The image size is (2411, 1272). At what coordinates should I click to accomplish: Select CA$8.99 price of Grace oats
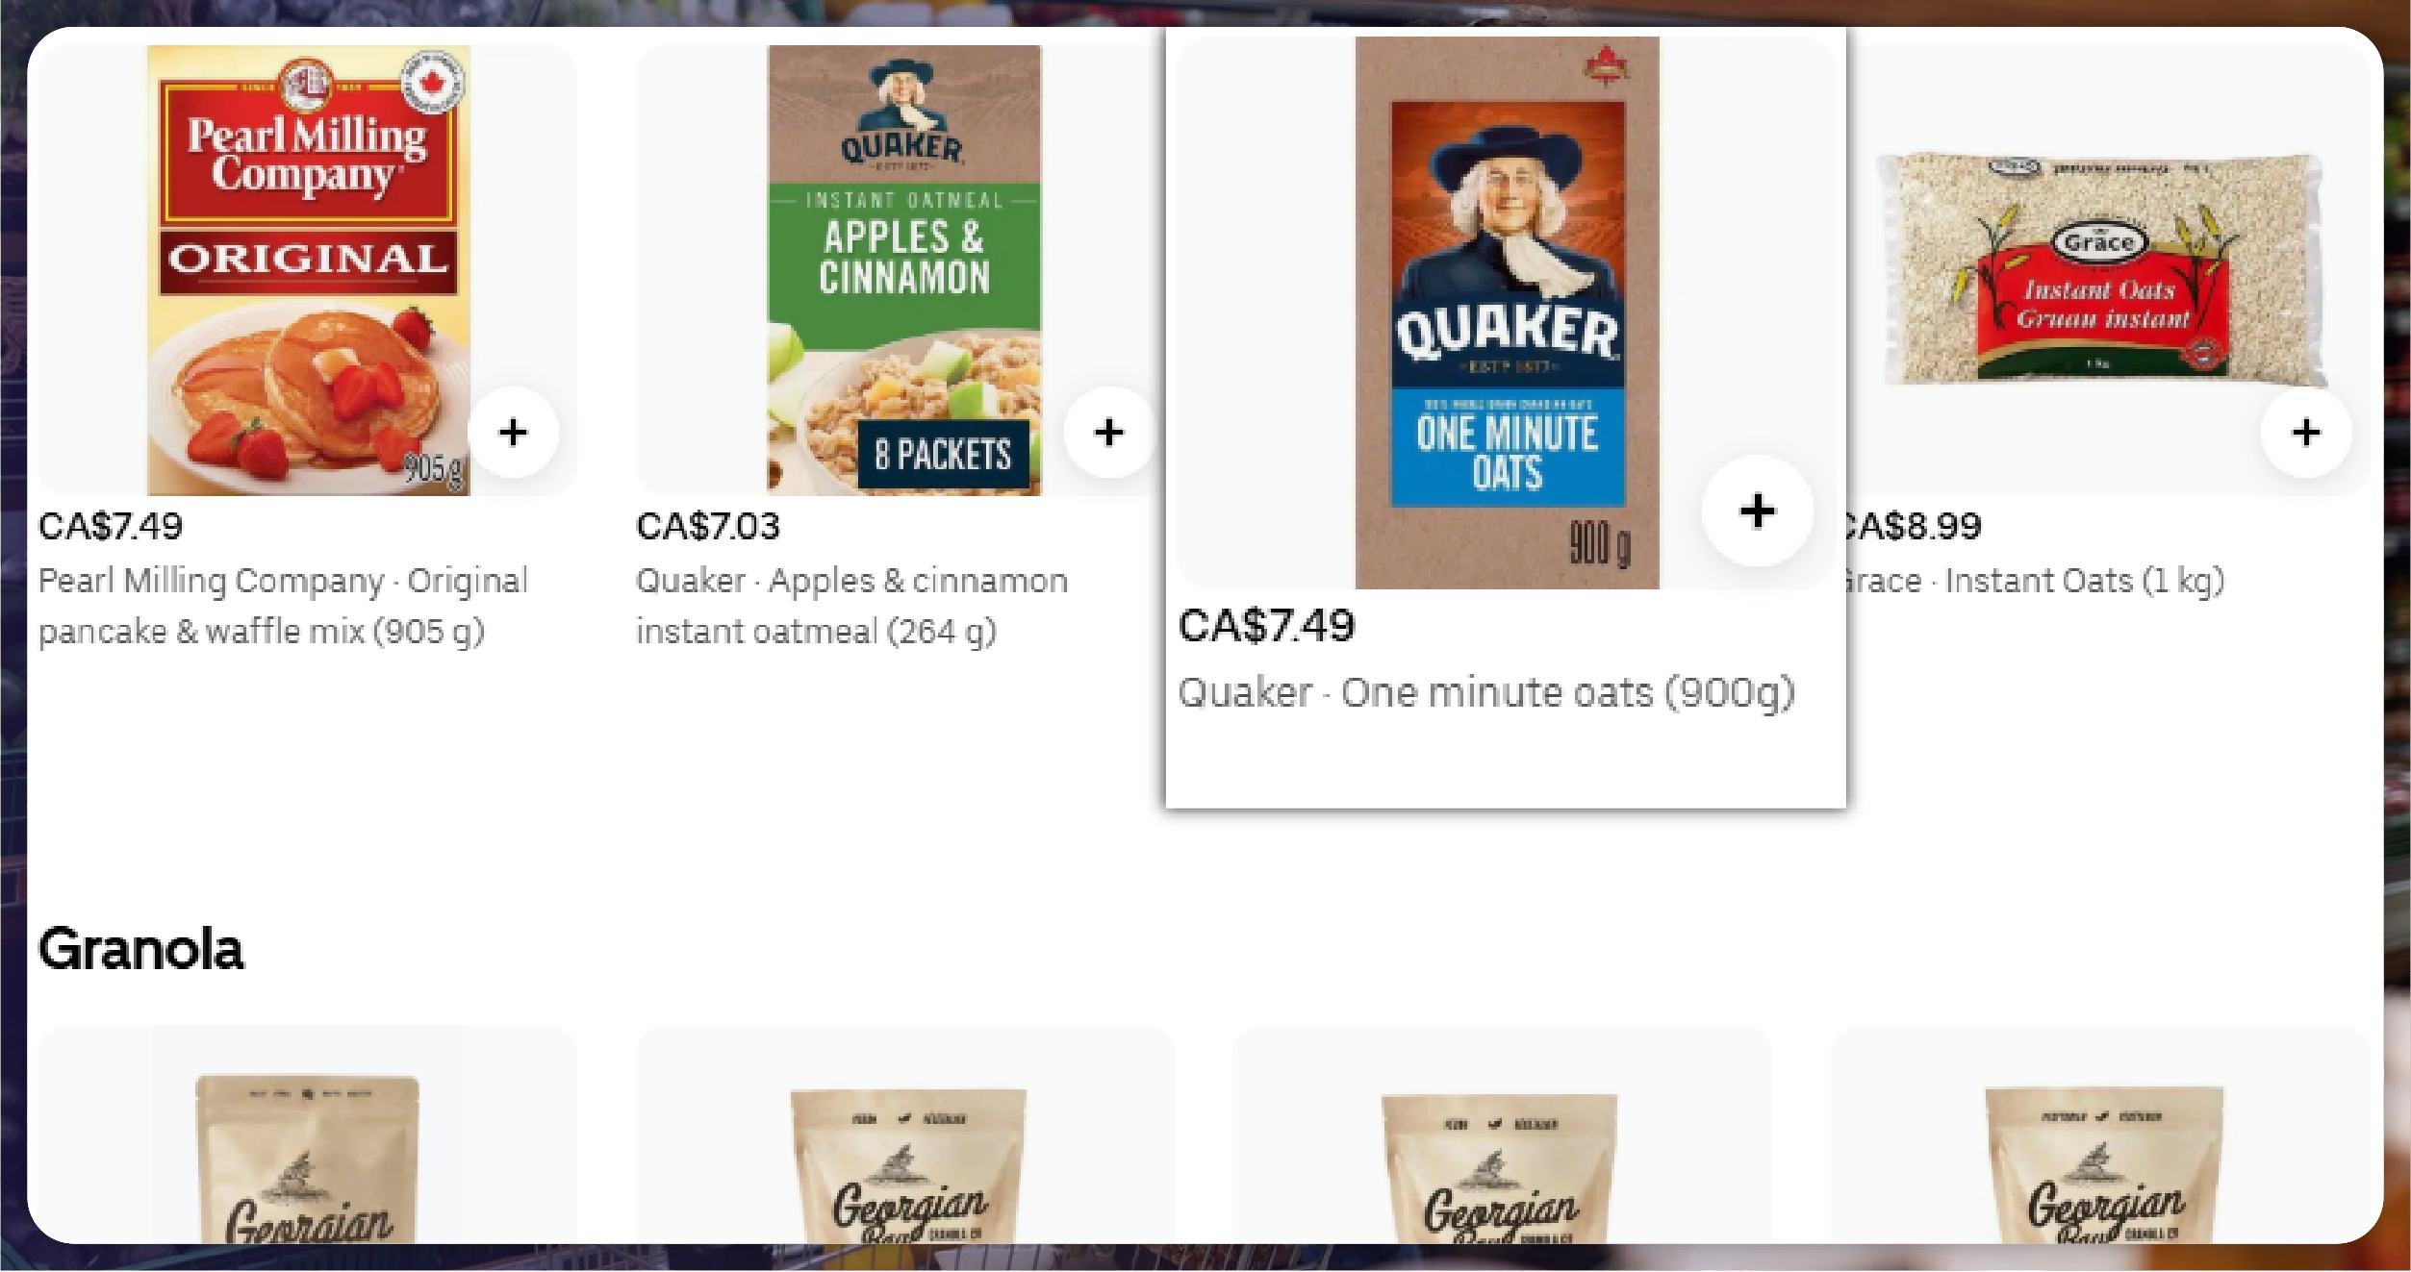point(1913,526)
